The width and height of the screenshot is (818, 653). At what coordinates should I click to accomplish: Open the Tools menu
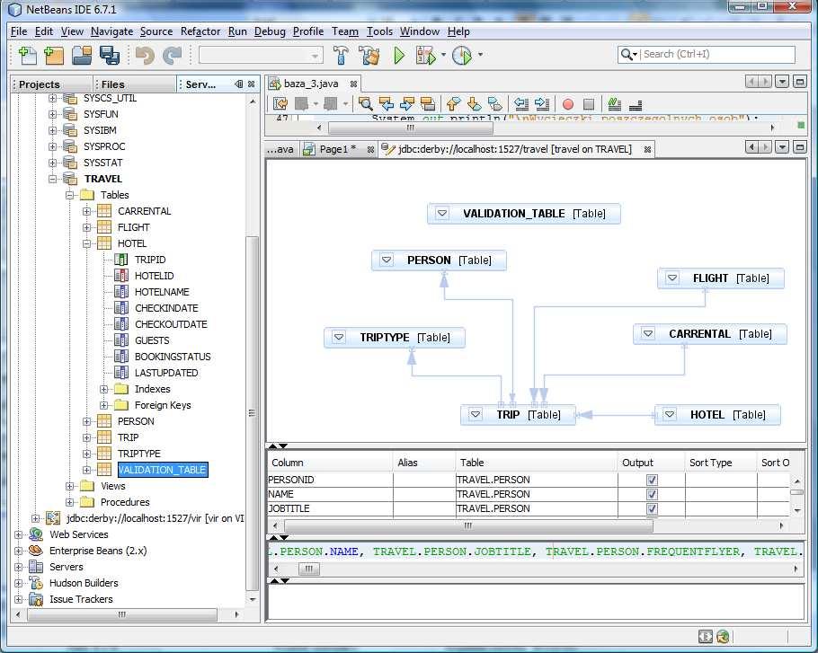point(379,31)
